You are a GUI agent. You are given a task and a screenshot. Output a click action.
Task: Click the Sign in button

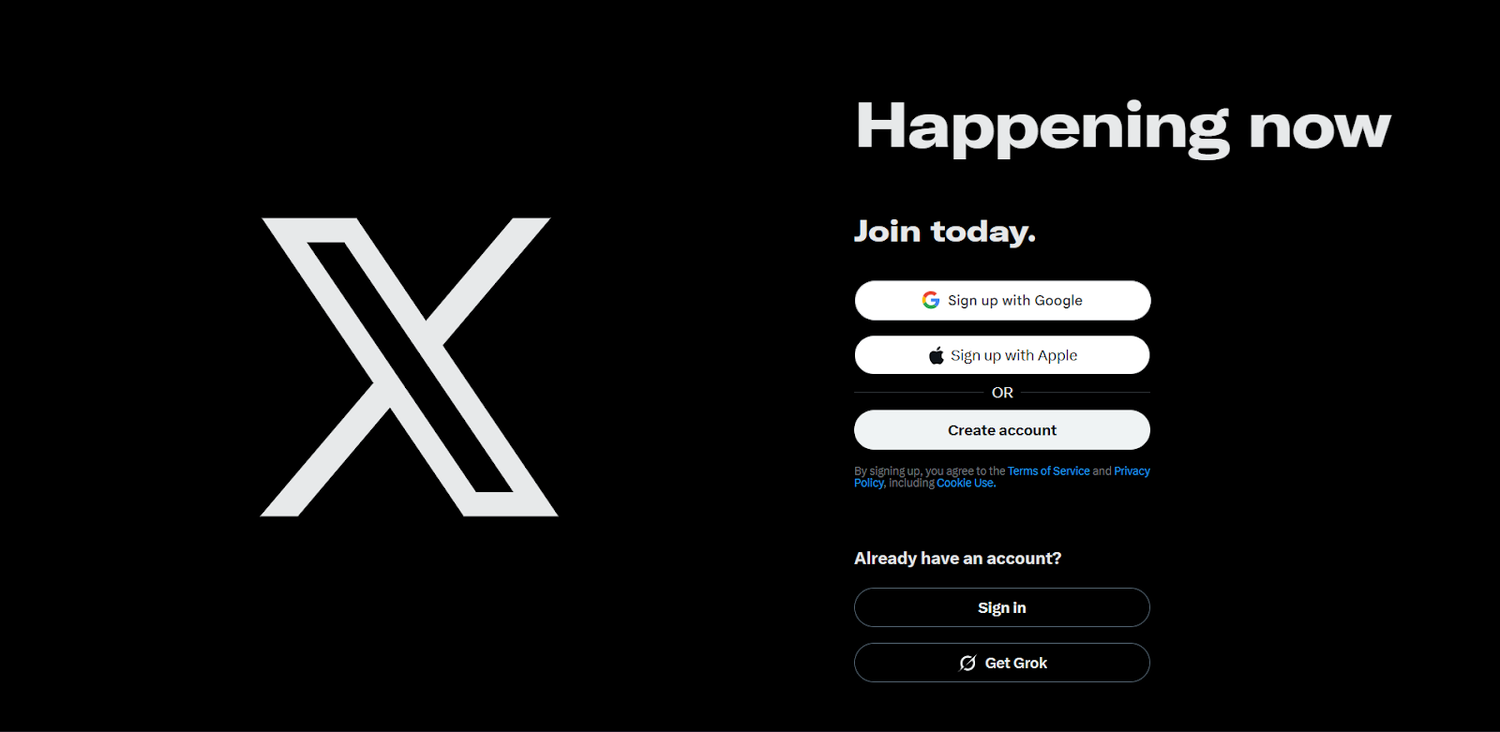(x=1002, y=607)
